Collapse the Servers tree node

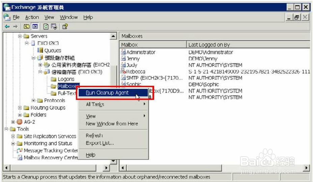(20, 36)
